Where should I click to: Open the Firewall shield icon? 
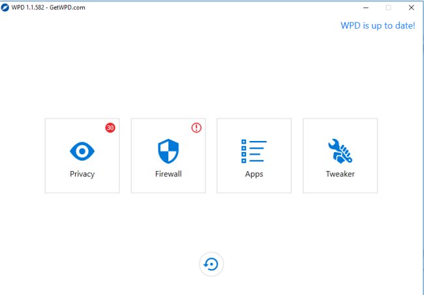168,151
